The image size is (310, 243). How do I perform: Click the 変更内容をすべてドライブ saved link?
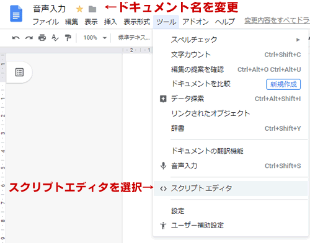pyautogui.click(x=277, y=20)
